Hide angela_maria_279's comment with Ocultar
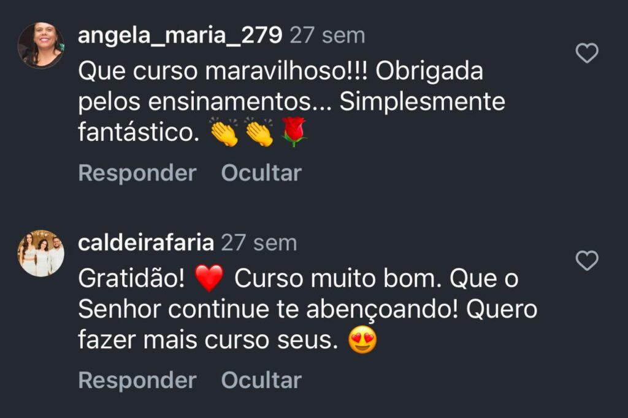The width and height of the screenshot is (628, 418). coord(261,173)
